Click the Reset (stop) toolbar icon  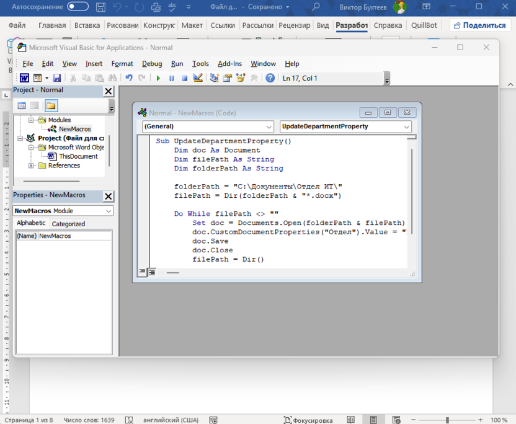[x=184, y=78]
